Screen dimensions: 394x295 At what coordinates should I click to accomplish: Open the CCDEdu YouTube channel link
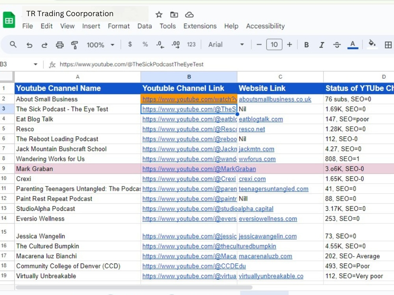click(x=194, y=266)
